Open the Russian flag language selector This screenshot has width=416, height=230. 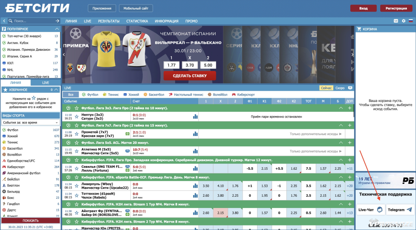[411, 21]
